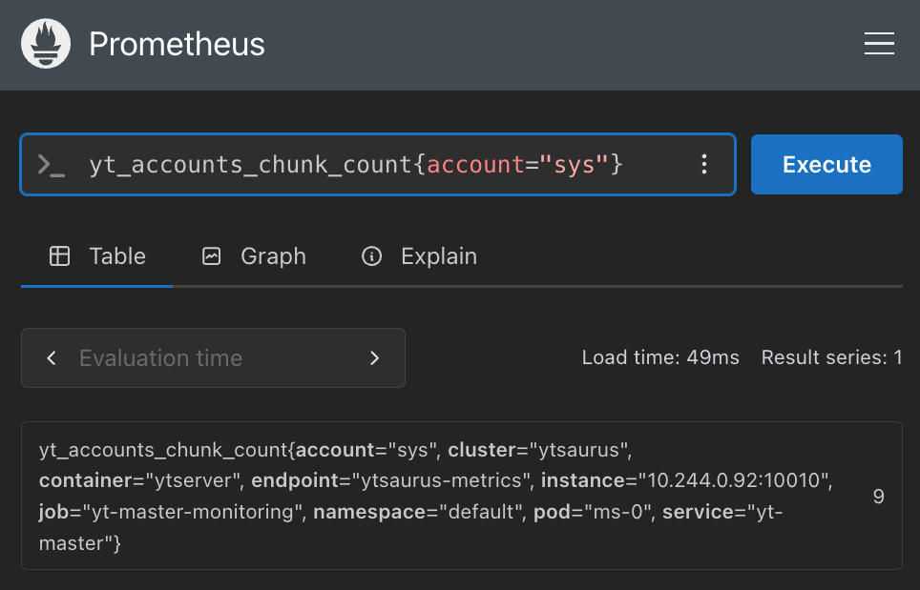Select the Table tab

point(117,255)
